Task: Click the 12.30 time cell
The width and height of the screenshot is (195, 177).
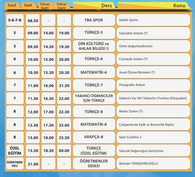Action: coord(33,124)
